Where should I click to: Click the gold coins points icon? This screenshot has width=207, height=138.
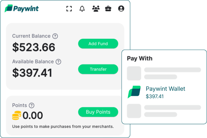coord(17,116)
